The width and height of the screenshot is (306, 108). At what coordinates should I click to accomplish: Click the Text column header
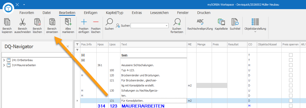pyautogui.click(x=153, y=44)
